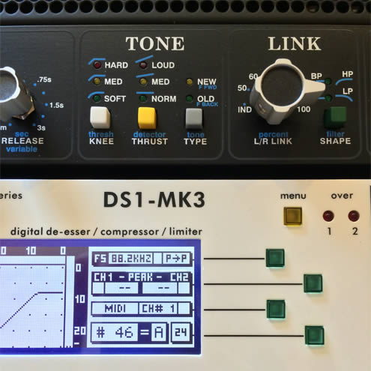The width and height of the screenshot is (371, 371).
Task: Click the over 2 red LED
Action: tap(354, 216)
